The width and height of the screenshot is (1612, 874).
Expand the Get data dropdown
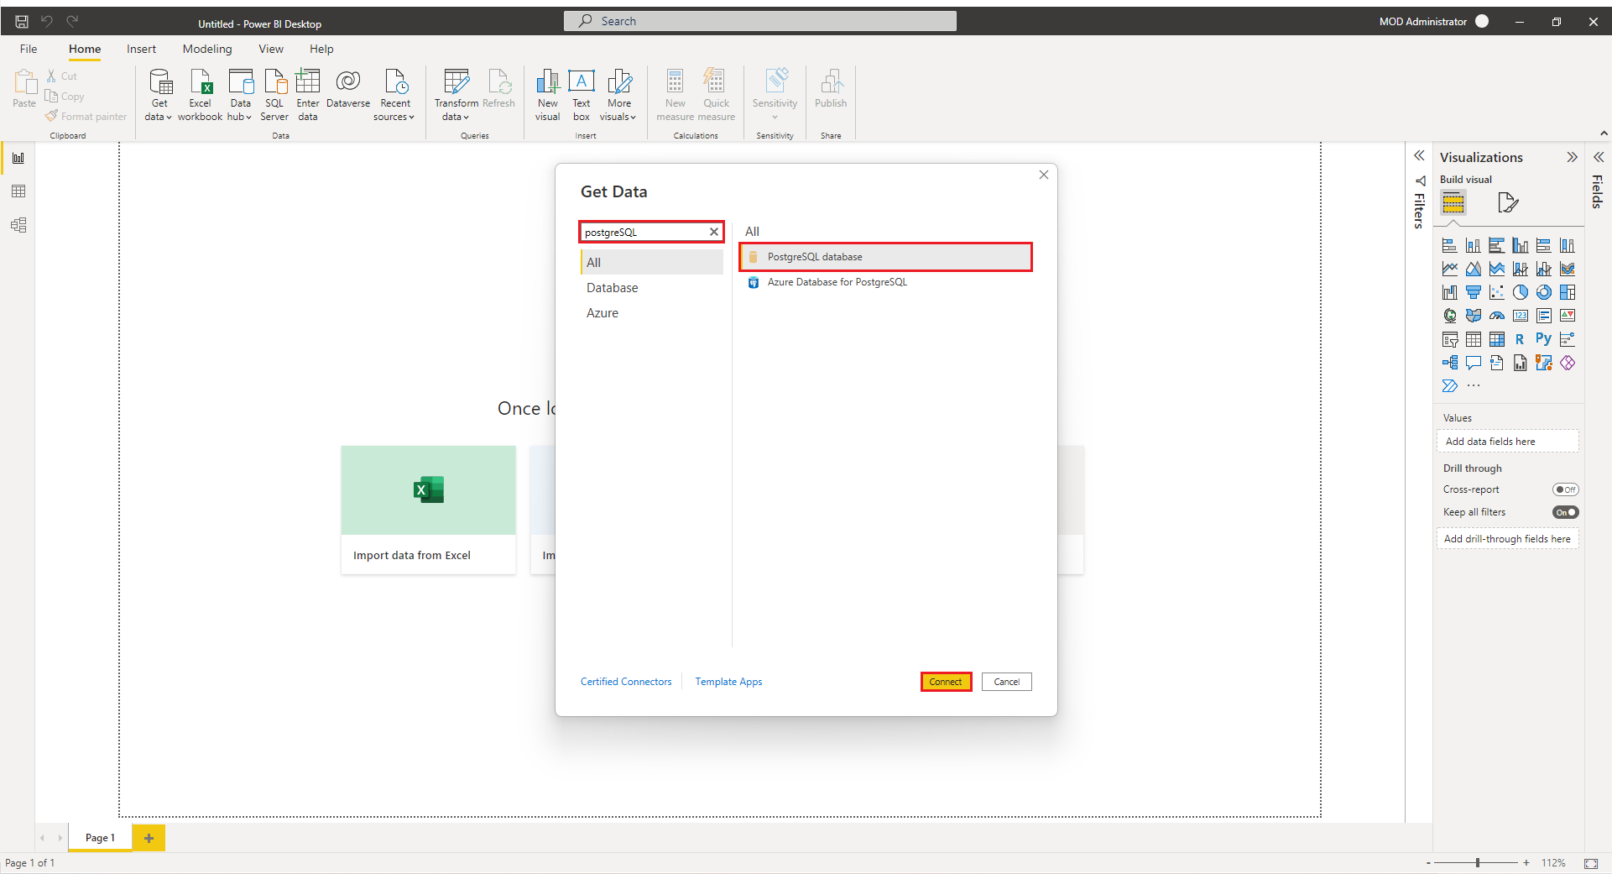click(159, 117)
